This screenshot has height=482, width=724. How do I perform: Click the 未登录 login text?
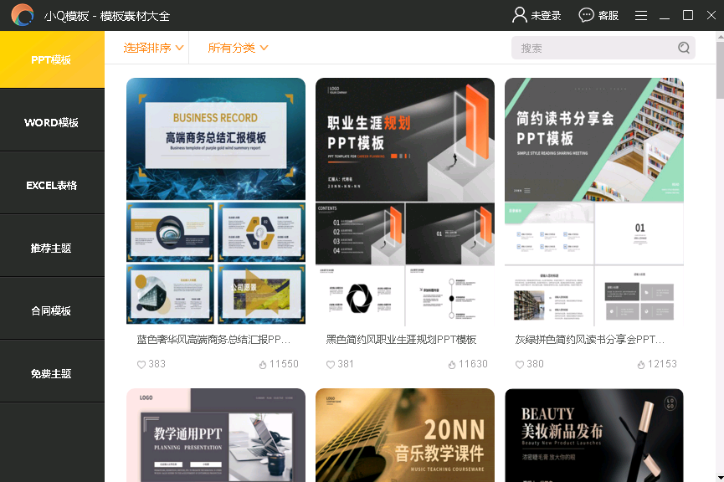click(546, 16)
